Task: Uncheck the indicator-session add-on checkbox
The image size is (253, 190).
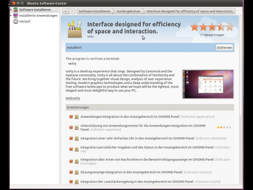Action: 71,172
